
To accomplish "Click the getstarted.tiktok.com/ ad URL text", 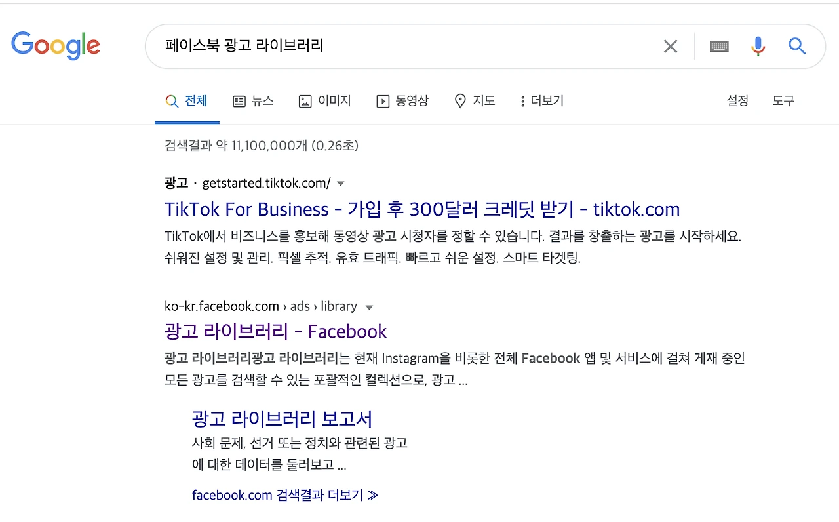I will pyautogui.click(x=266, y=183).
